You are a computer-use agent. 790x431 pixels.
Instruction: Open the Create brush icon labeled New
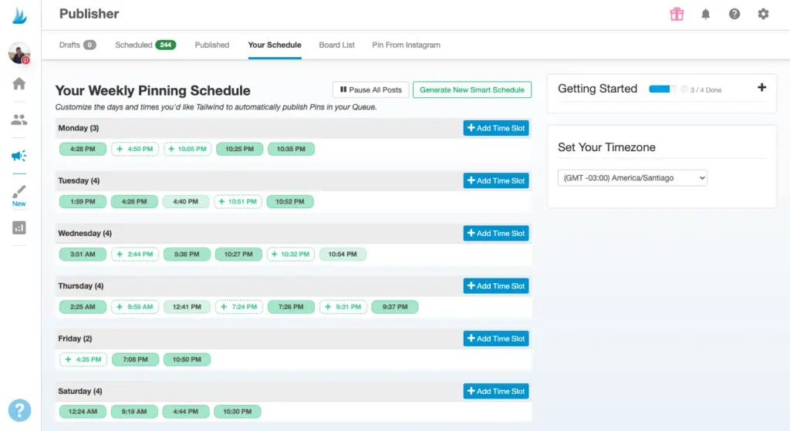point(19,195)
